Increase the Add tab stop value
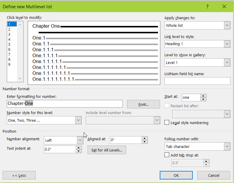This screenshot has height=183, width=234. 206,161
